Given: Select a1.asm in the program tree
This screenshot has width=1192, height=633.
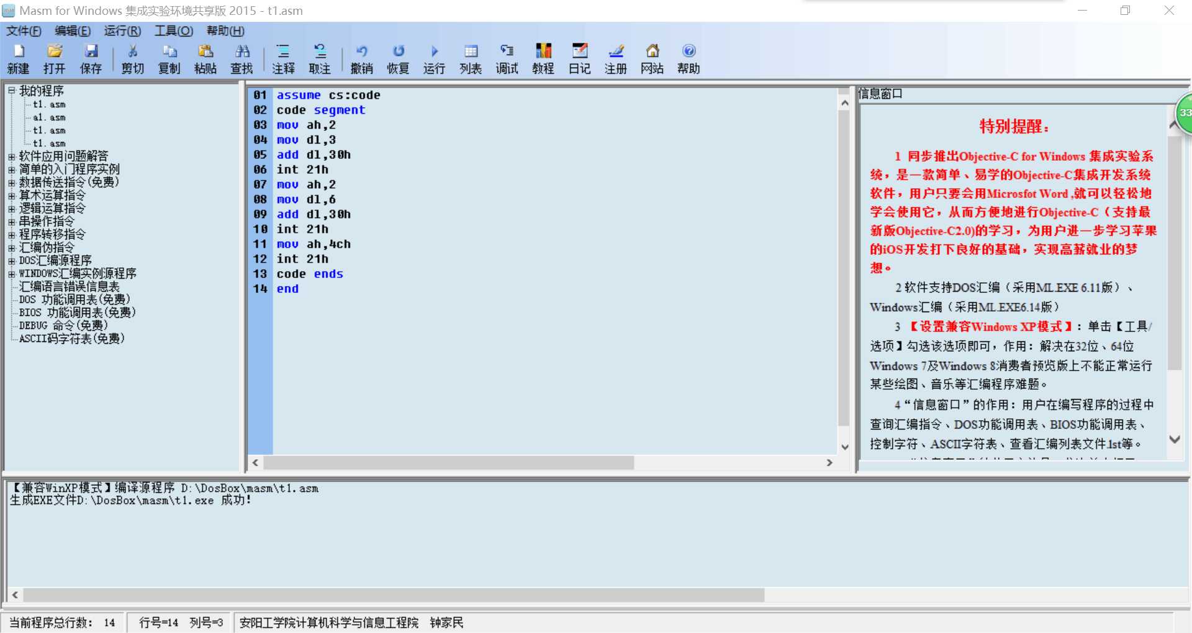Looking at the screenshot, I should tap(49, 117).
